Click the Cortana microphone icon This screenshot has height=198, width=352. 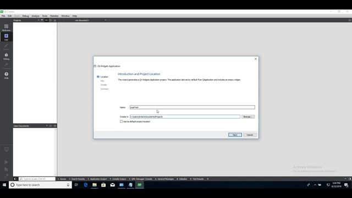[68, 185]
